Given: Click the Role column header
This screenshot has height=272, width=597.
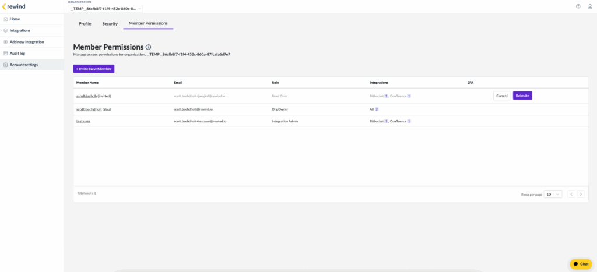Looking at the screenshot, I should [275, 83].
